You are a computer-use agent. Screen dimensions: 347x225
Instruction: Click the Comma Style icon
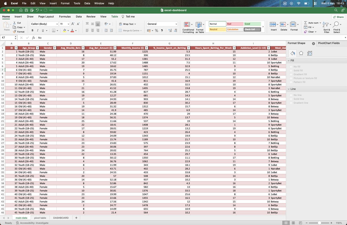[x=162, y=30]
